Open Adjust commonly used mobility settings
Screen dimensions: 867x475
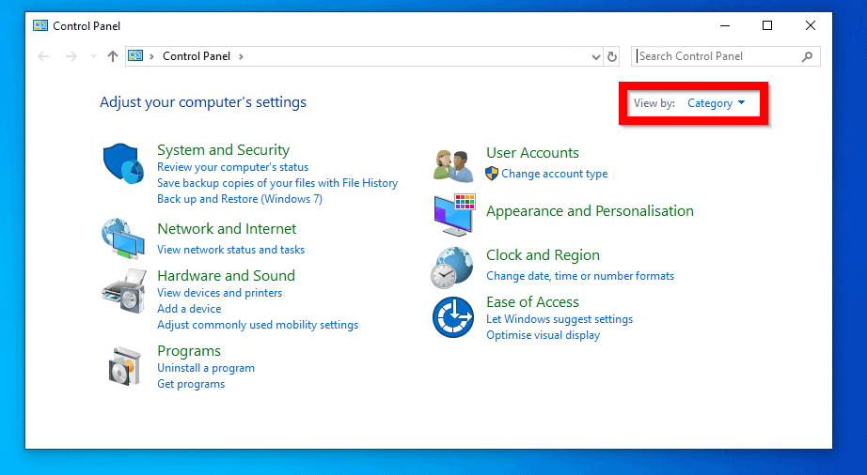[x=258, y=325]
